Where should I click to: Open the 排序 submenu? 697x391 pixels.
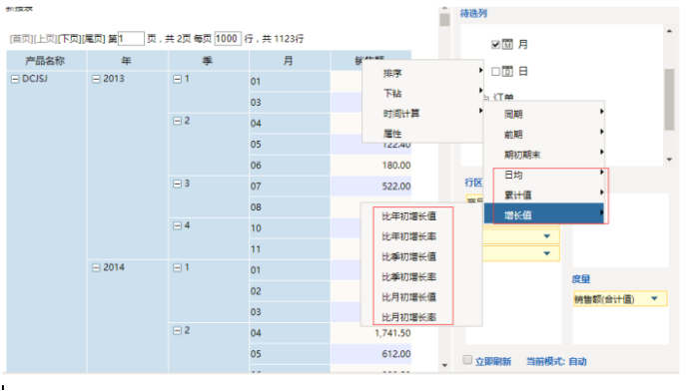[422, 73]
